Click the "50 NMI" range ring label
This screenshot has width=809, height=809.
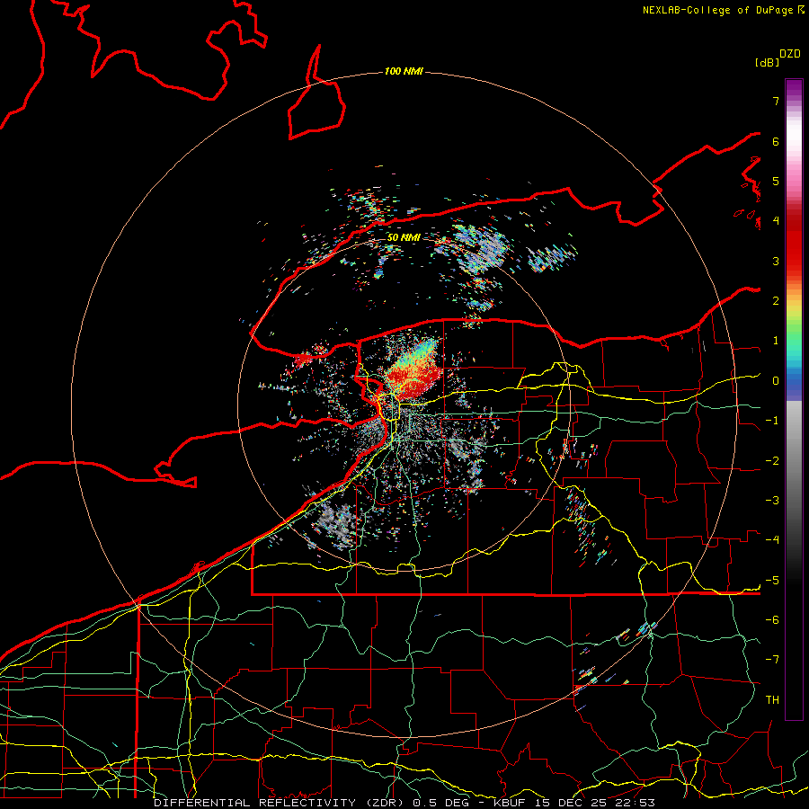404,237
